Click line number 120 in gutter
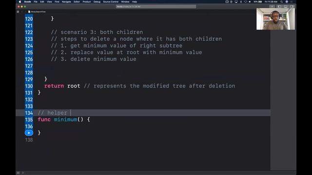Image resolution: width=312 pixels, height=175 pixels. (29, 19)
